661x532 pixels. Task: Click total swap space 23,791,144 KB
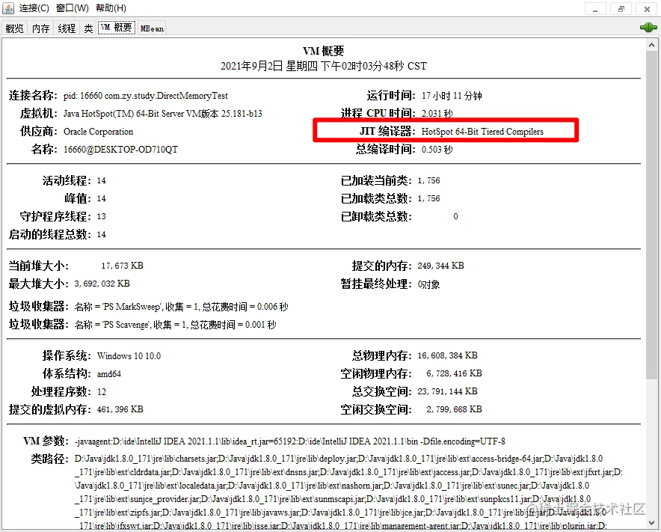click(447, 391)
